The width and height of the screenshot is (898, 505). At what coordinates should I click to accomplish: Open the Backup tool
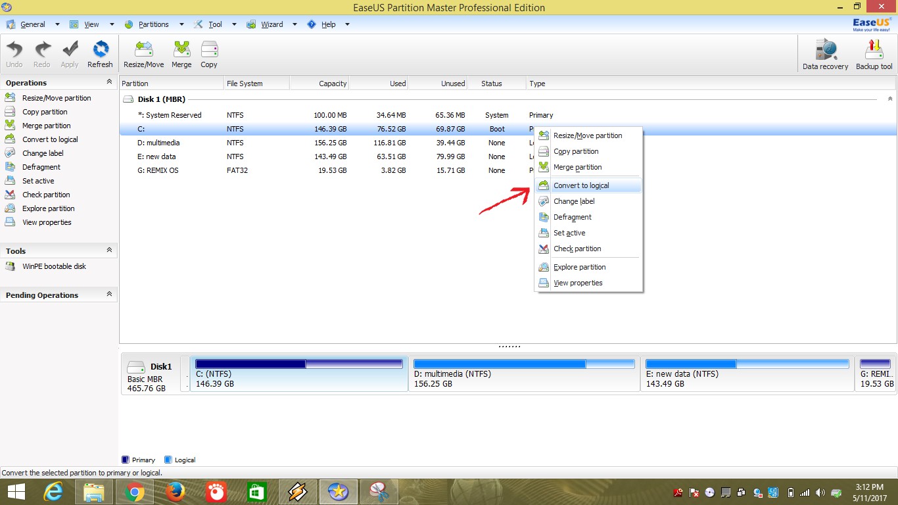click(874, 55)
